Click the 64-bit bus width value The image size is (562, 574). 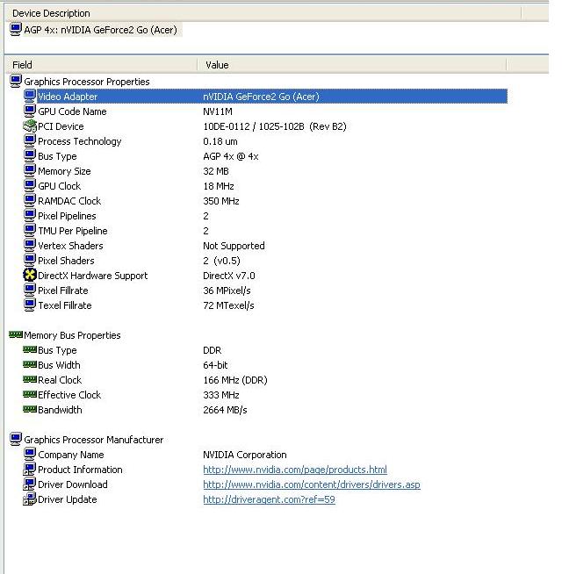coord(215,365)
